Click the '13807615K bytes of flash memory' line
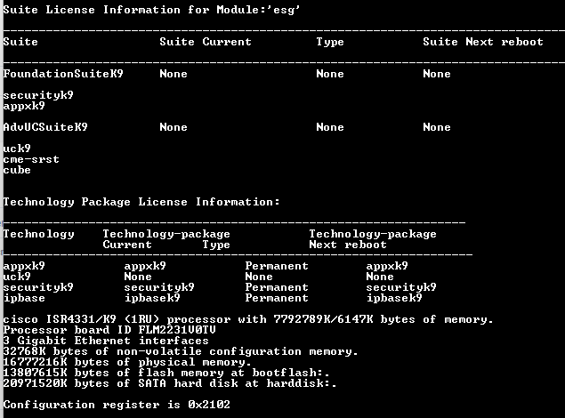The height and width of the screenshot is (418, 565). (x=166, y=373)
